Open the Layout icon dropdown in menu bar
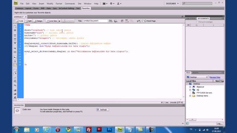 coord(105,3)
